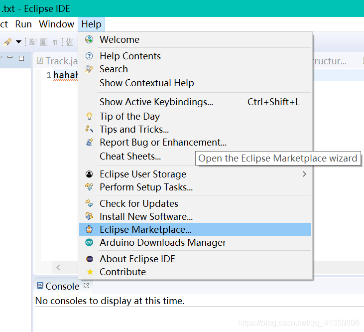The width and height of the screenshot is (364, 332).
Task: Toggle show whitespace characters pilcrow icon
Action: tap(55, 42)
